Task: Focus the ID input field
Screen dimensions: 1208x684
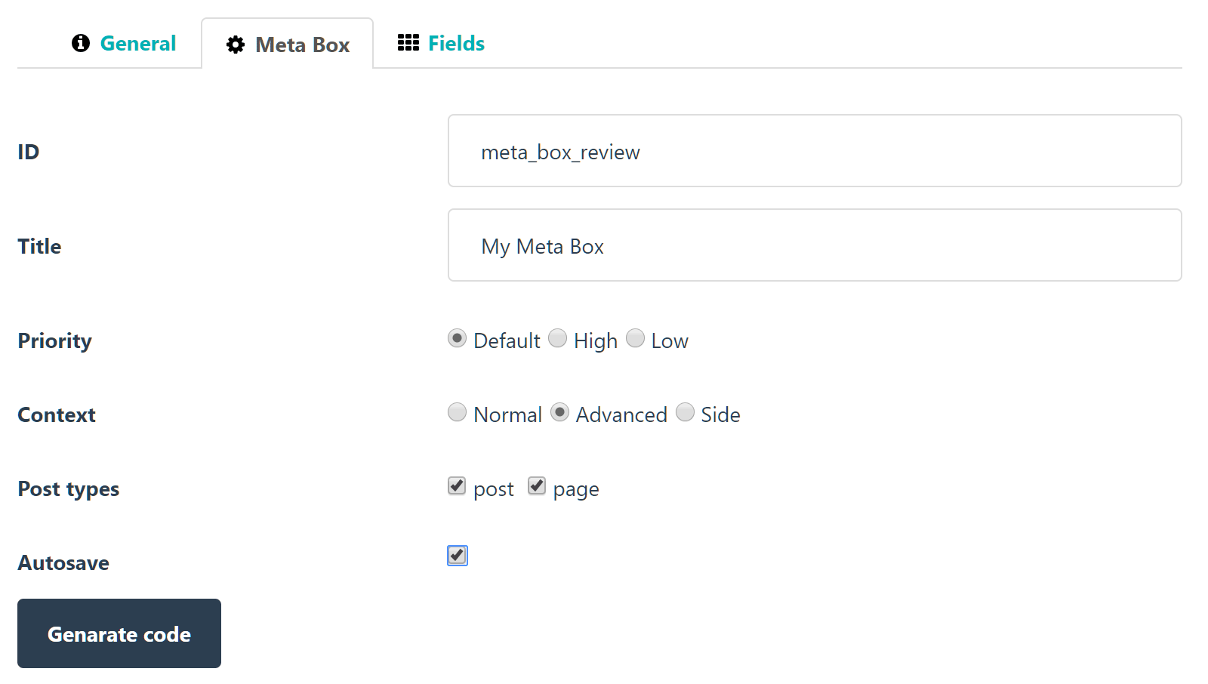Action: tap(814, 151)
